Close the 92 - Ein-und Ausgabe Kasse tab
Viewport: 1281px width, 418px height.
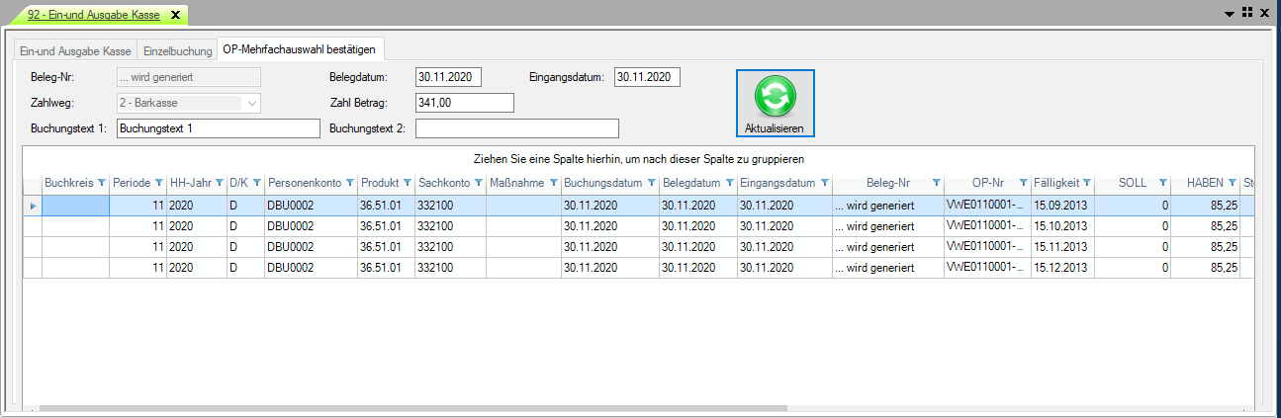point(175,15)
